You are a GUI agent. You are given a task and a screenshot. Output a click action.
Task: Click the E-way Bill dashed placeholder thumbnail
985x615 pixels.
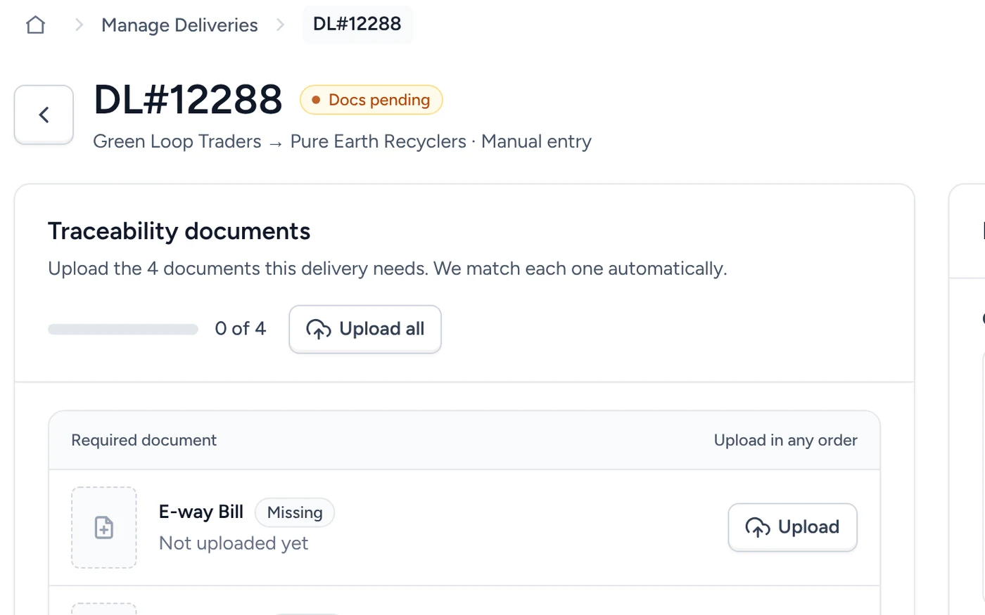[x=104, y=527]
